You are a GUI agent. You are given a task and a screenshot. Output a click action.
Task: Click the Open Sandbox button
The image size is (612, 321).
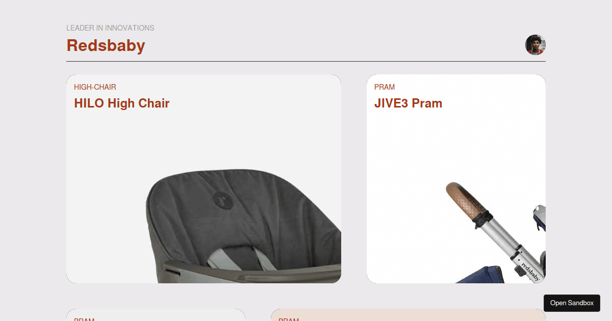[572, 303]
